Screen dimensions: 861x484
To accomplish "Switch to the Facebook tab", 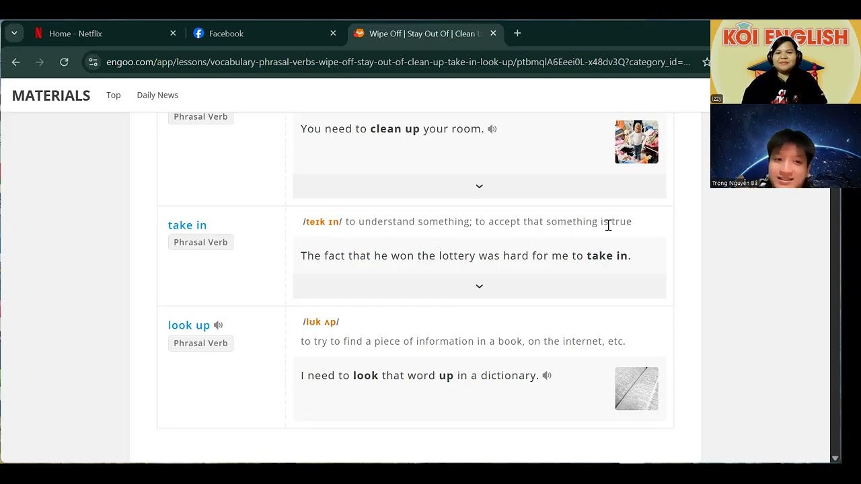I will (x=262, y=33).
